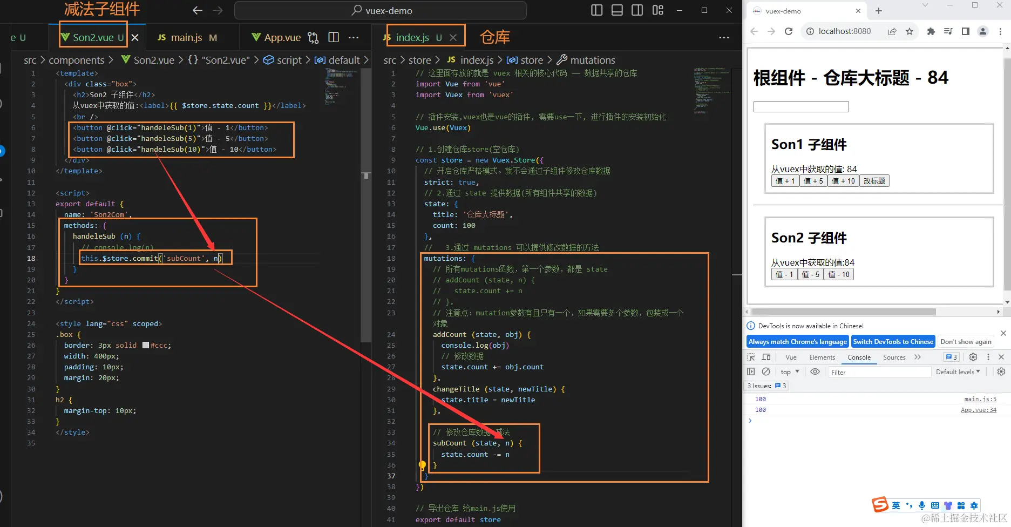
Task: Open the Chrome three-dot menu
Action: (1000, 31)
